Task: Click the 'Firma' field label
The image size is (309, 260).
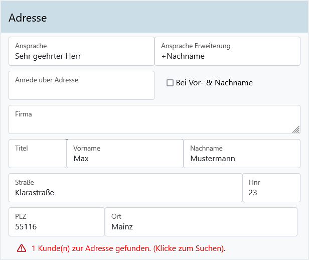Action: click(x=24, y=114)
